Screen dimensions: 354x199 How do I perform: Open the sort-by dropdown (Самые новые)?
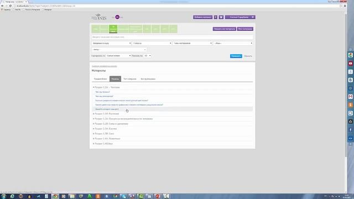[x=119, y=55]
